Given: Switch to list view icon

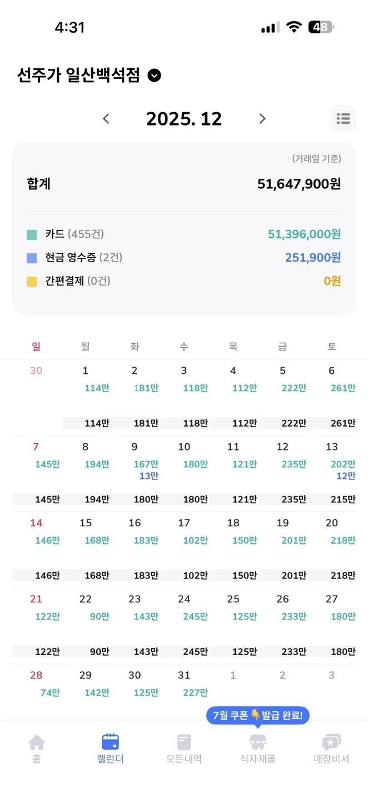Looking at the screenshot, I should (x=343, y=118).
